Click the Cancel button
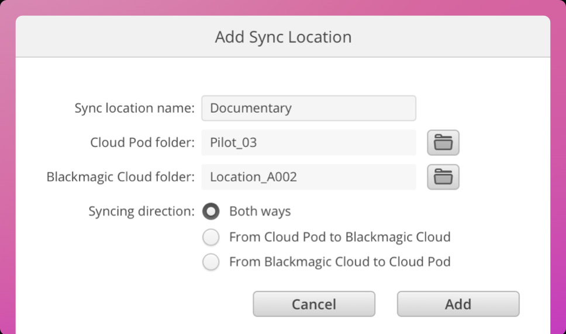 pos(313,304)
